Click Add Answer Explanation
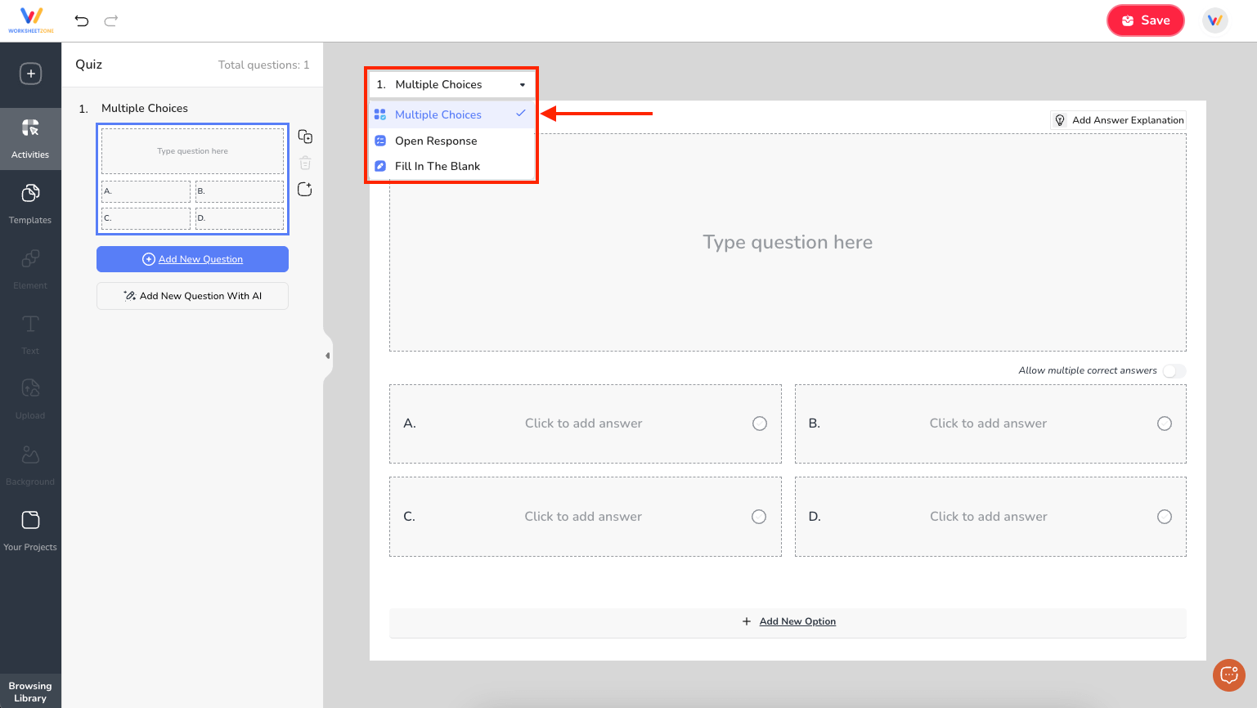 click(1118, 119)
